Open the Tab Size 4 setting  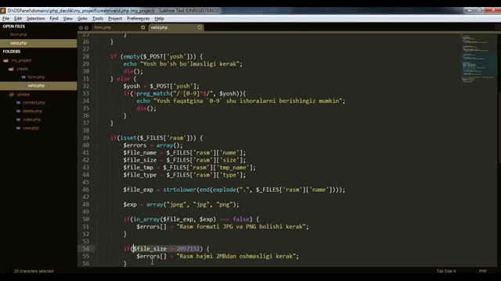446,271
